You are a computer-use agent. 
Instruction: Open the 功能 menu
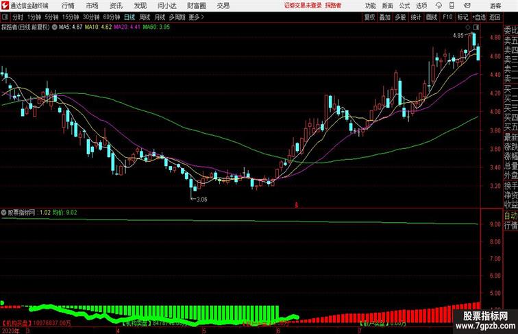(370, 5)
